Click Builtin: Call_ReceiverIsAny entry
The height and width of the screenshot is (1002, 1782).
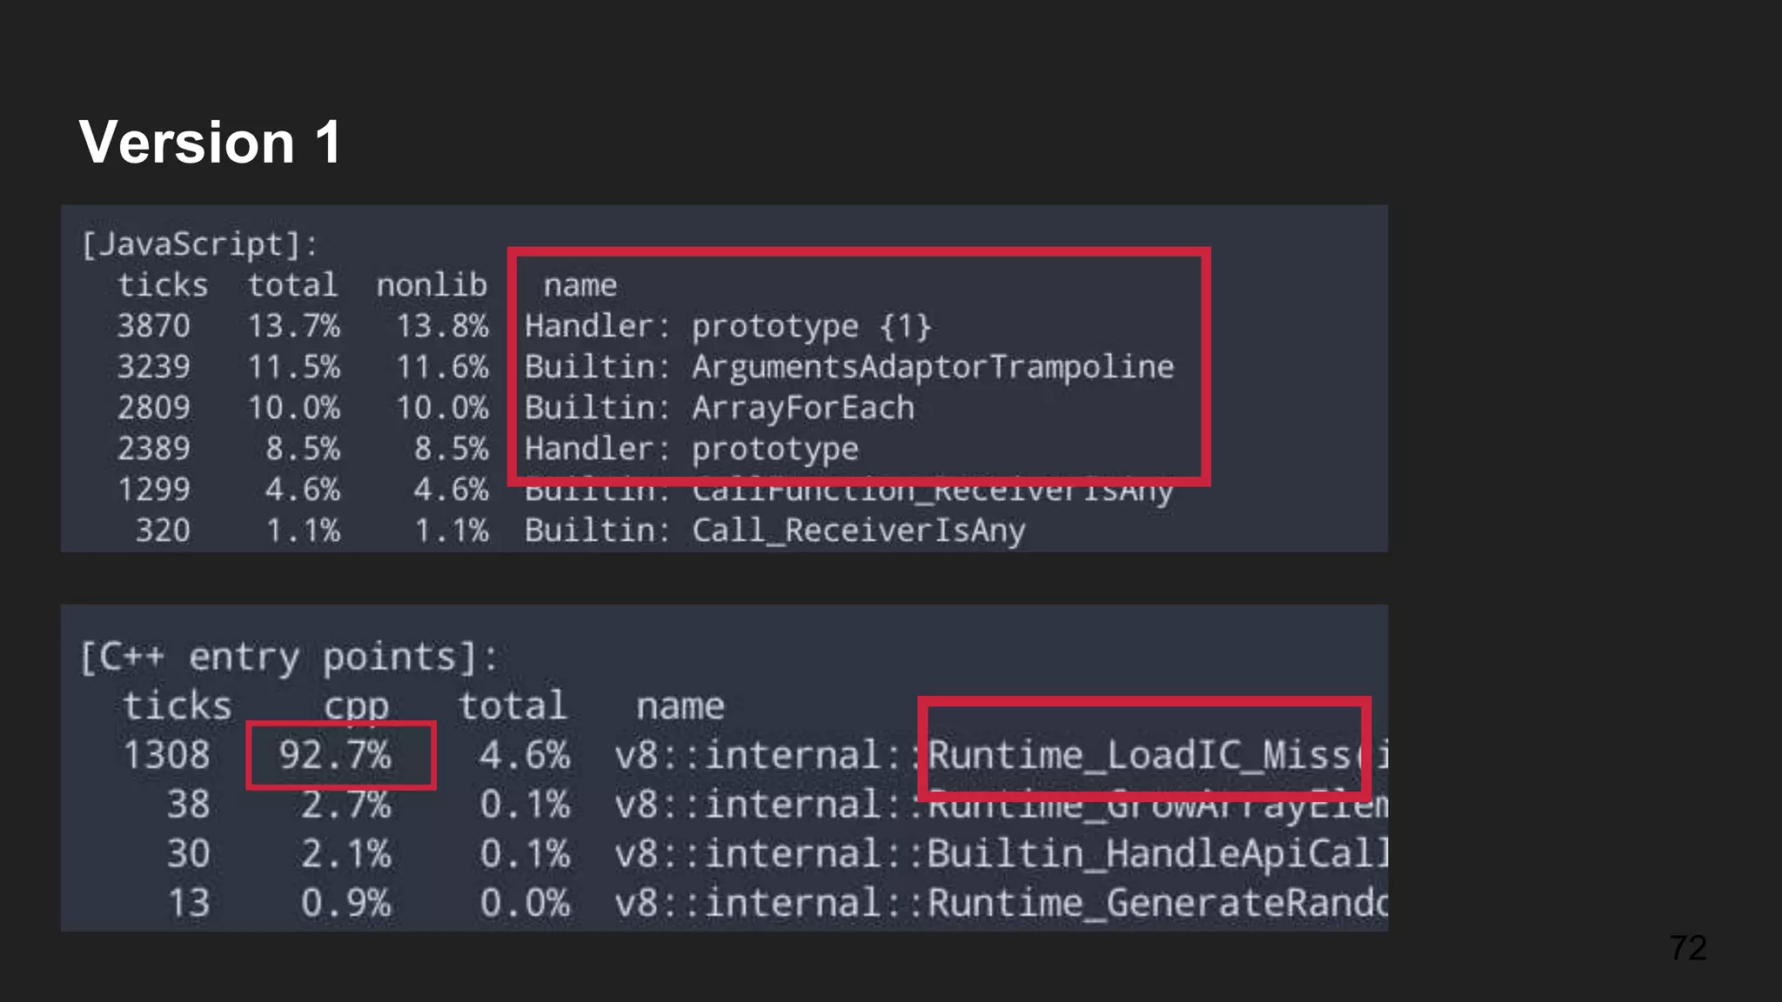tap(774, 531)
